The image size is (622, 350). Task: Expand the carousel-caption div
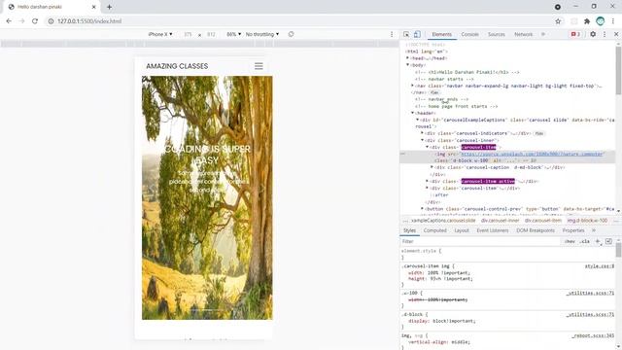(432, 167)
